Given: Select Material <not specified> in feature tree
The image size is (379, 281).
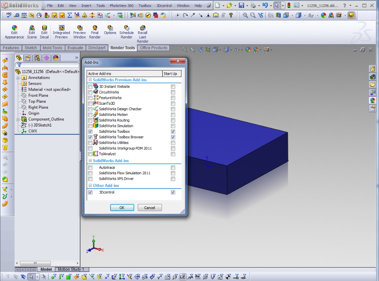Looking at the screenshot, I should (50, 90).
